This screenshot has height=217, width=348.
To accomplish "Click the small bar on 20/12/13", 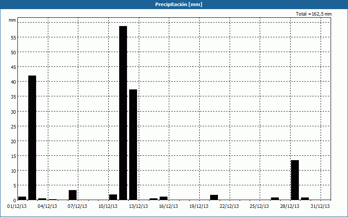I will 214,197.
